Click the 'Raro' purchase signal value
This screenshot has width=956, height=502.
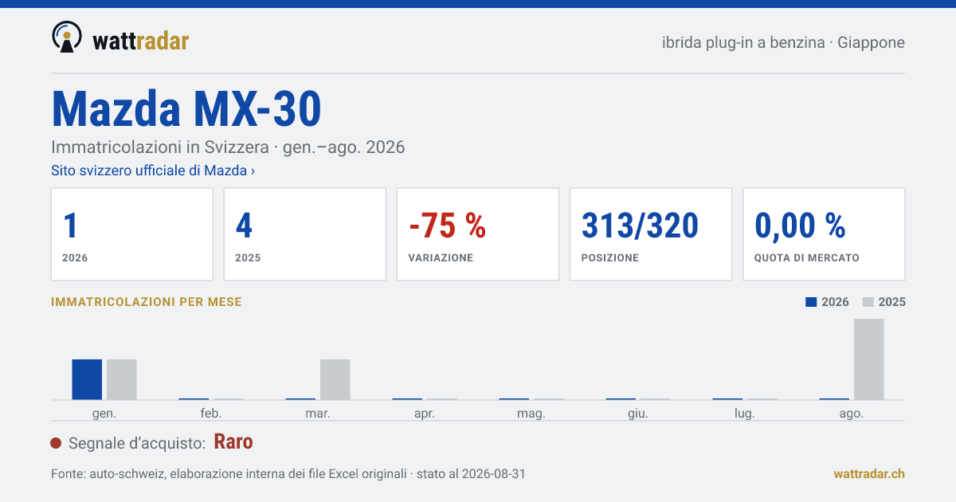[233, 442]
